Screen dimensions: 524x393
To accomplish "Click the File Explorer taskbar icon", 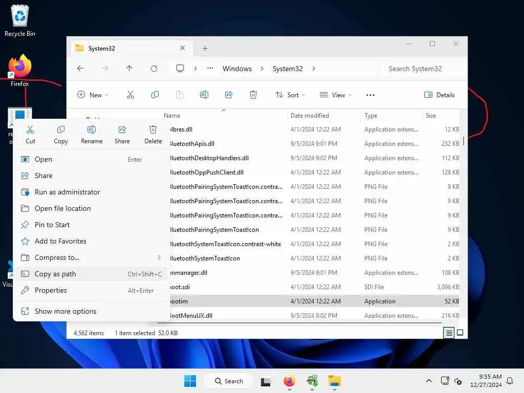I will tap(334, 381).
